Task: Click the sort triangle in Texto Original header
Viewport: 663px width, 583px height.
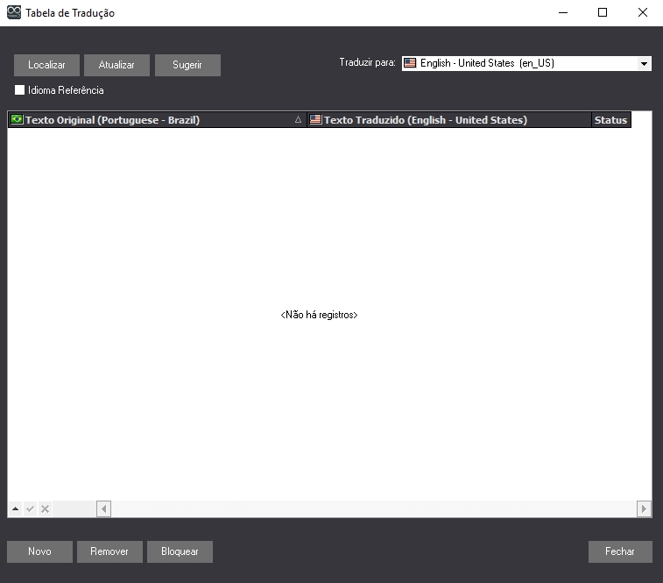Action: 298,120
